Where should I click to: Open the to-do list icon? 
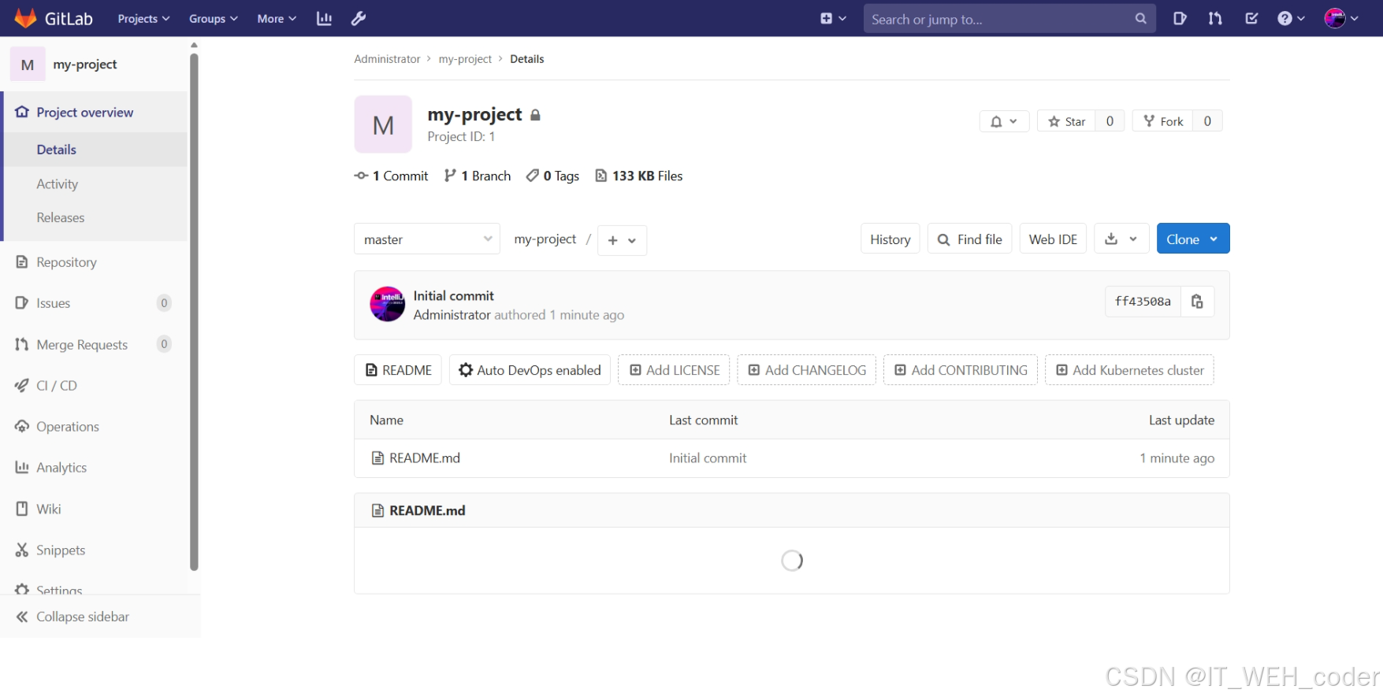tap(1251, 18)
